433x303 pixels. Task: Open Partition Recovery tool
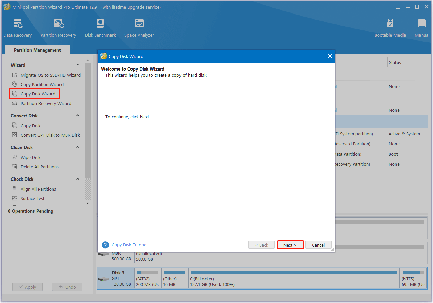coord(58,28)
